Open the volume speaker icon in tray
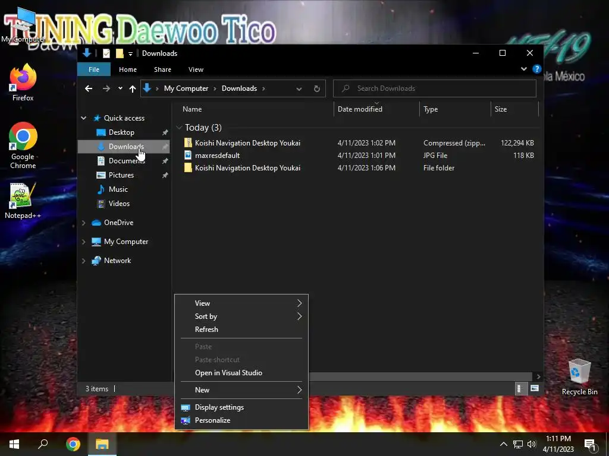Screen dimensions: 609x456 pos(531,444)
